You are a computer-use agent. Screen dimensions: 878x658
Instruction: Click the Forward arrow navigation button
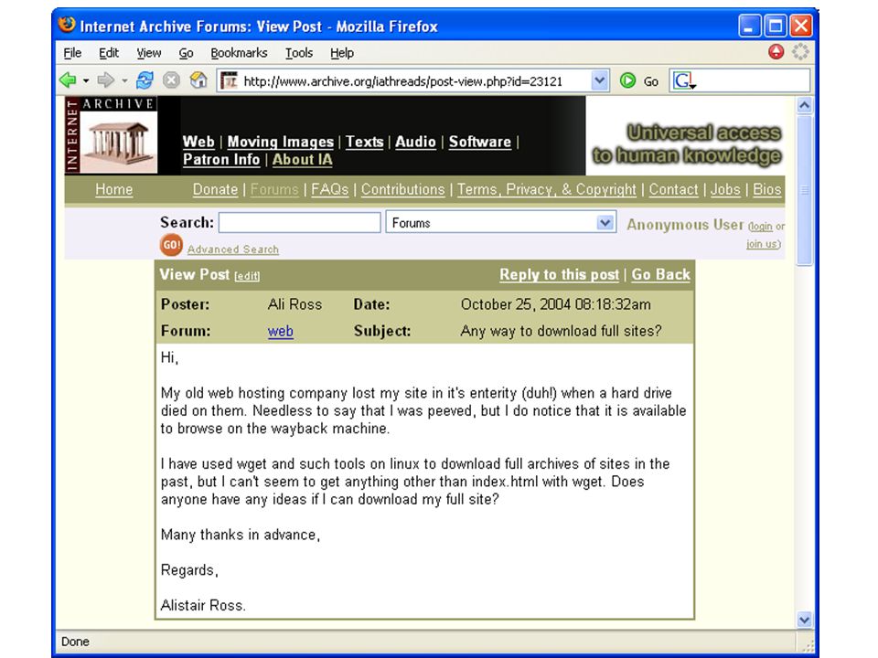pos(105,80)
